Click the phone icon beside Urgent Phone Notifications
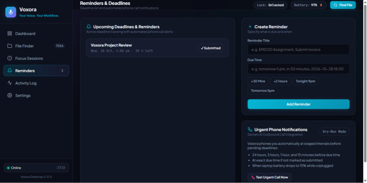This screenshot has height=183, width=367. (x=250, y=129)
